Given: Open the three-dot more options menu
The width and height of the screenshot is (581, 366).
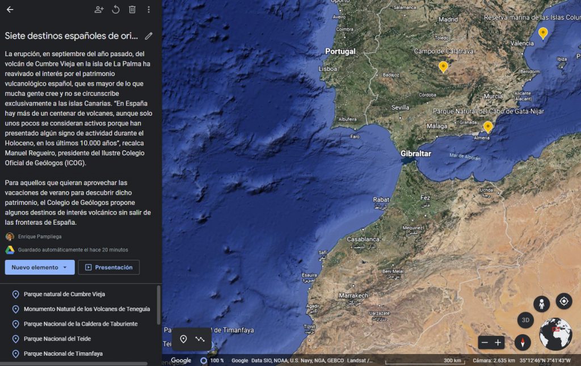Looking at the screenshot, I should (149, 10).
